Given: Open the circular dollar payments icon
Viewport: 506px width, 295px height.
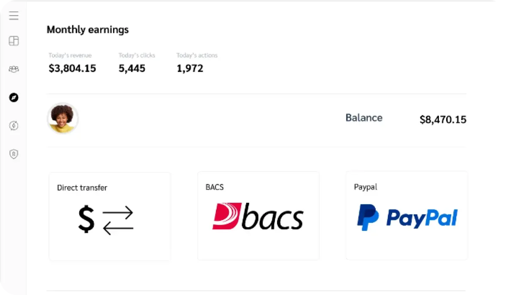Looking at the screenshot, I should 14,126.
